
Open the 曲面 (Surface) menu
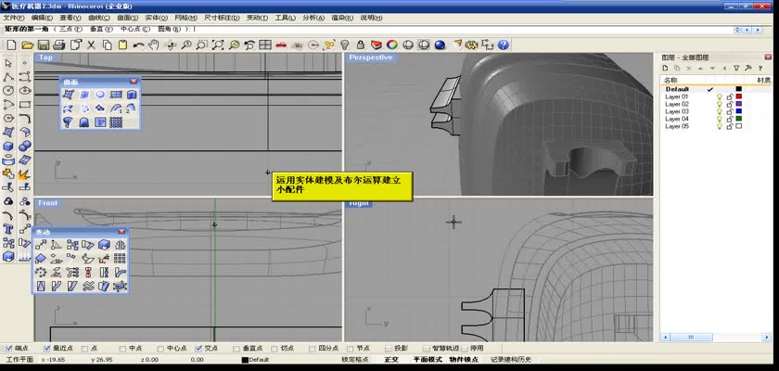[128, 18]
